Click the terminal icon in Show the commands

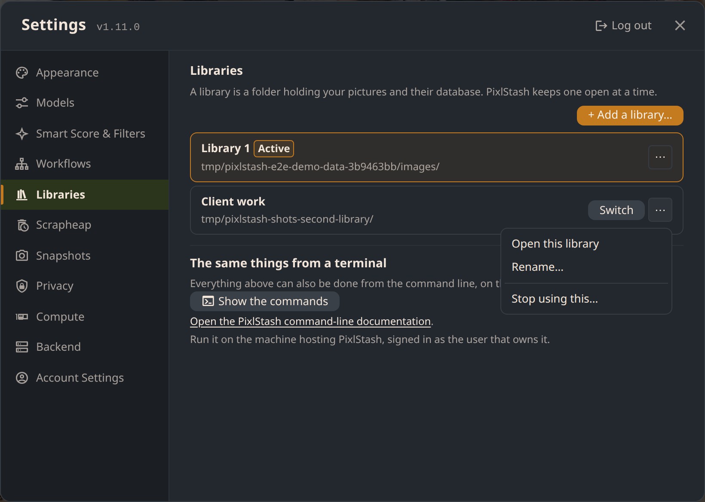click(208, 301)
